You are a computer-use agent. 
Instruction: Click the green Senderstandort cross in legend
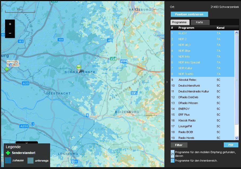[x=8, y=153]
